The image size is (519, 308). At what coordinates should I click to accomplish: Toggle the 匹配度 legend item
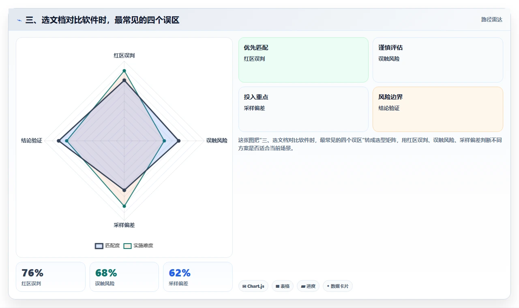(x=107, y=246)
